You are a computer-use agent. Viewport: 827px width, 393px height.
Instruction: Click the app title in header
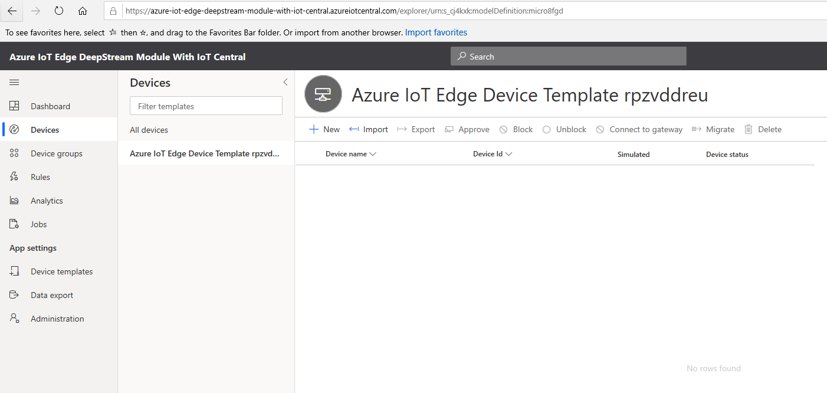click(x=127, y=57)
